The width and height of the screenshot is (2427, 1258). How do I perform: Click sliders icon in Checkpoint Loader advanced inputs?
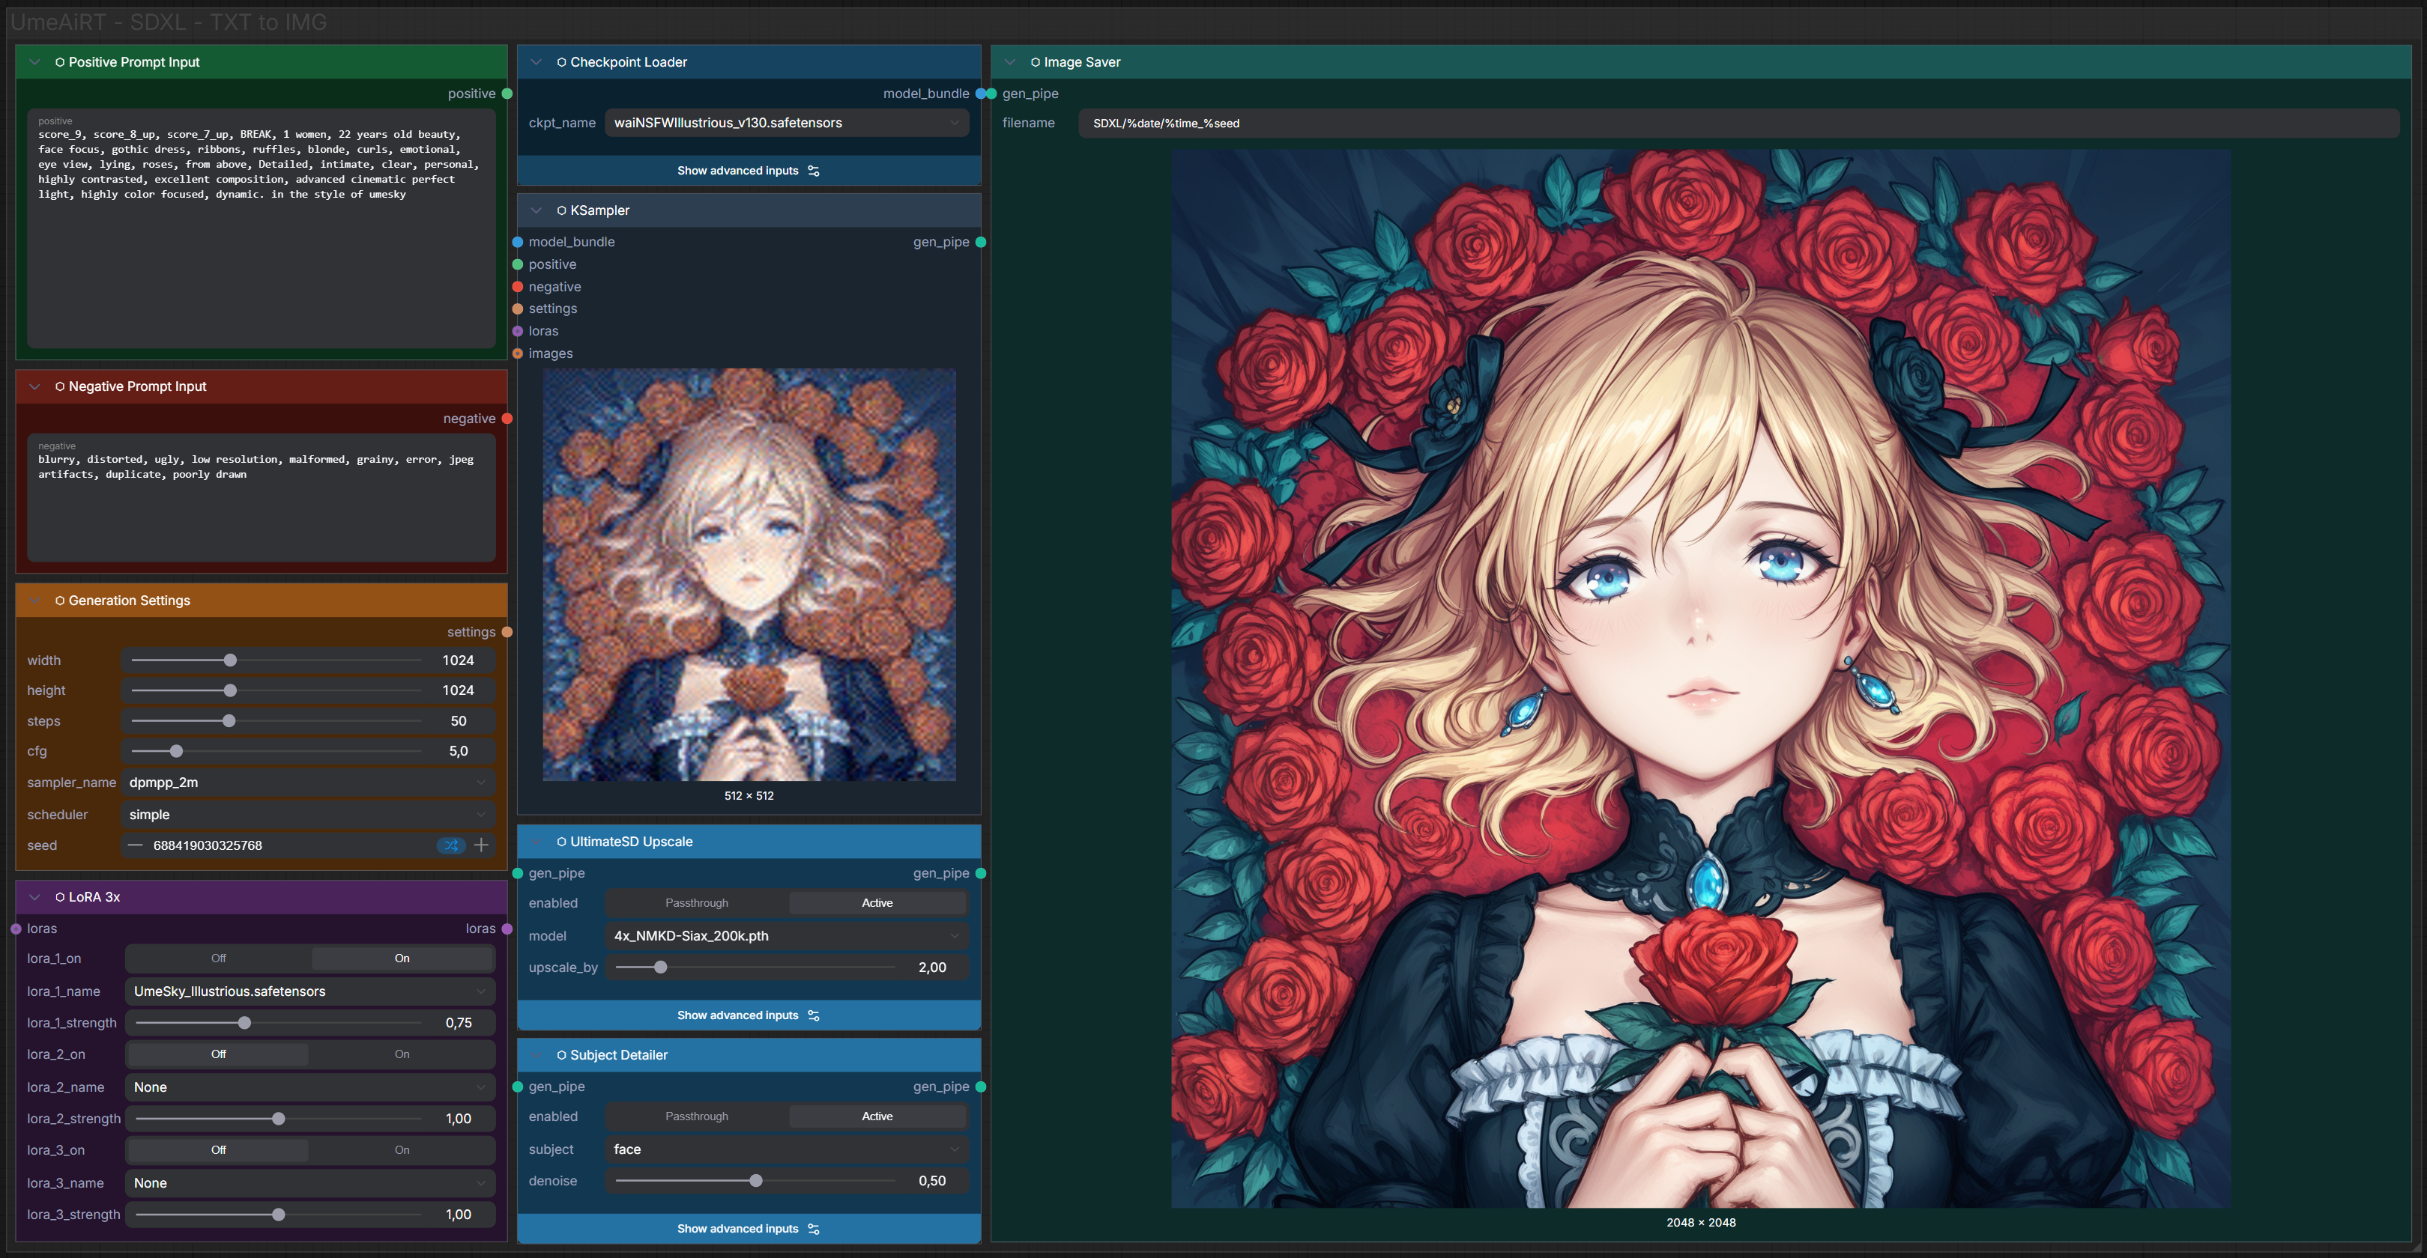pyautogui.click(x=814, y=171)
